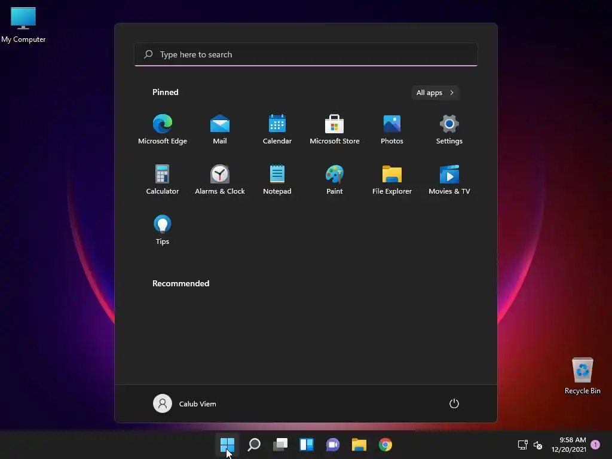The image size is (612, 459).
Task: Open Task View on the taskbar
Action: point(280,445)
